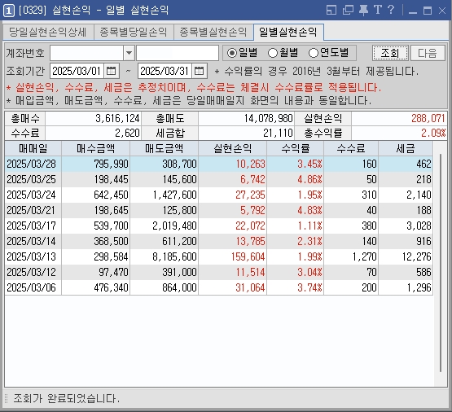
Task: Click the 총매수 value 3,616,124
Action: 93,118
